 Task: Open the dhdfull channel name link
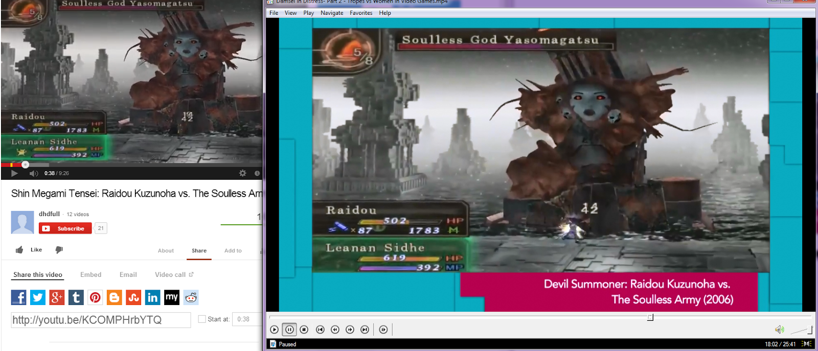[49, 214]
